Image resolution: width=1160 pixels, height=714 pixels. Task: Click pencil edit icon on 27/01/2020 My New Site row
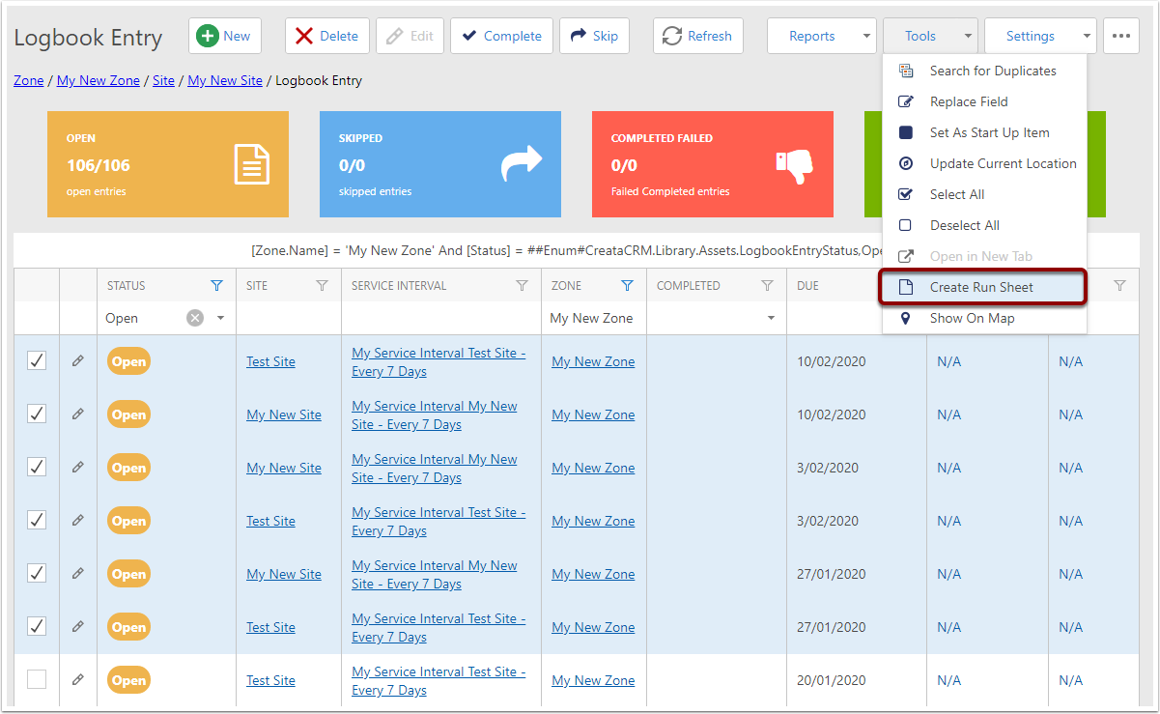coord(78,573)
